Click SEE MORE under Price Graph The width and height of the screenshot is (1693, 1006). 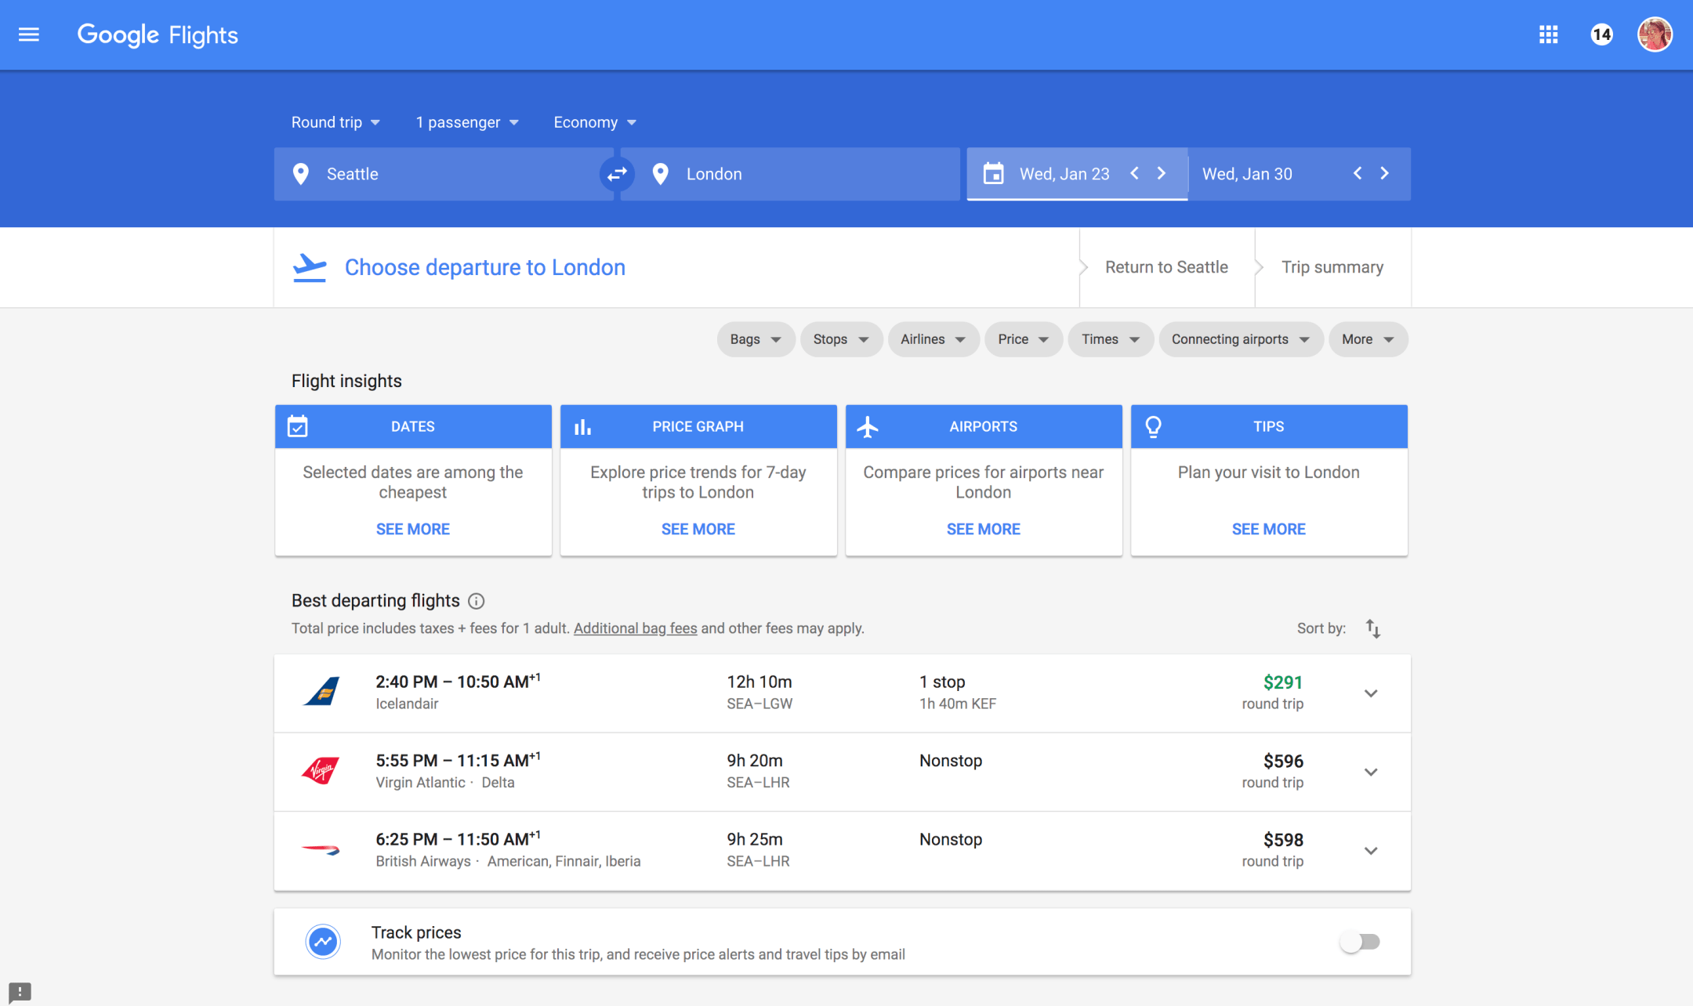(x=698, y=529)
